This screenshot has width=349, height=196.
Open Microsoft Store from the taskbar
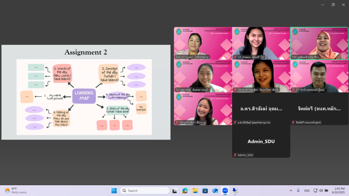click(x=205, y=191)
